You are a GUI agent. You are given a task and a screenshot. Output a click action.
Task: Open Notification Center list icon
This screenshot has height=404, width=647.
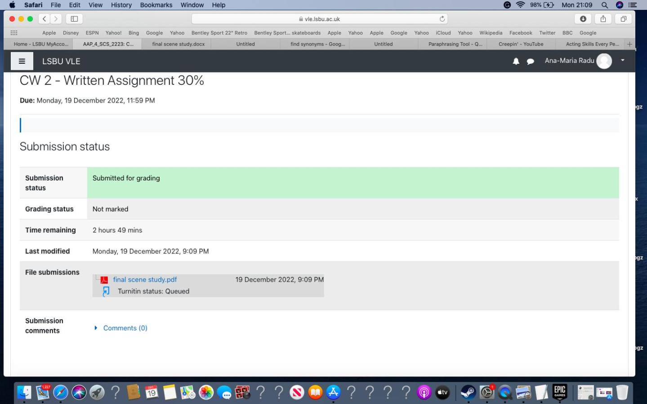(633, 5)
